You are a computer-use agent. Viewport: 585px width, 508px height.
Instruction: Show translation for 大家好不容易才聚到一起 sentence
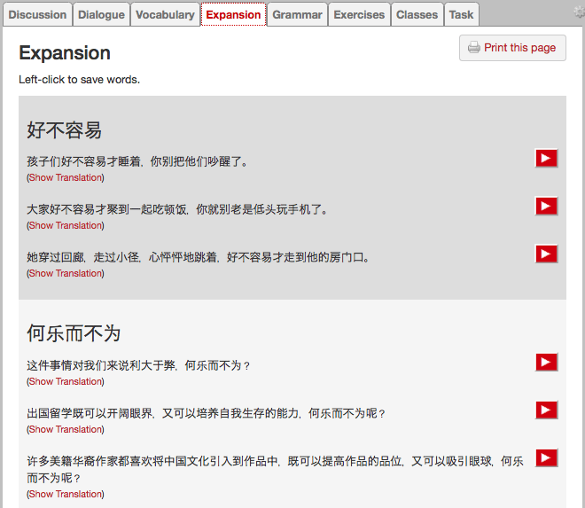tap(66, 225)
